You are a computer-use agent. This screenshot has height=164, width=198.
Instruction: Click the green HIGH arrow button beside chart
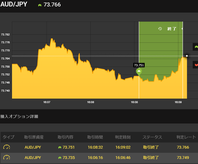click(x=196, y=47)
